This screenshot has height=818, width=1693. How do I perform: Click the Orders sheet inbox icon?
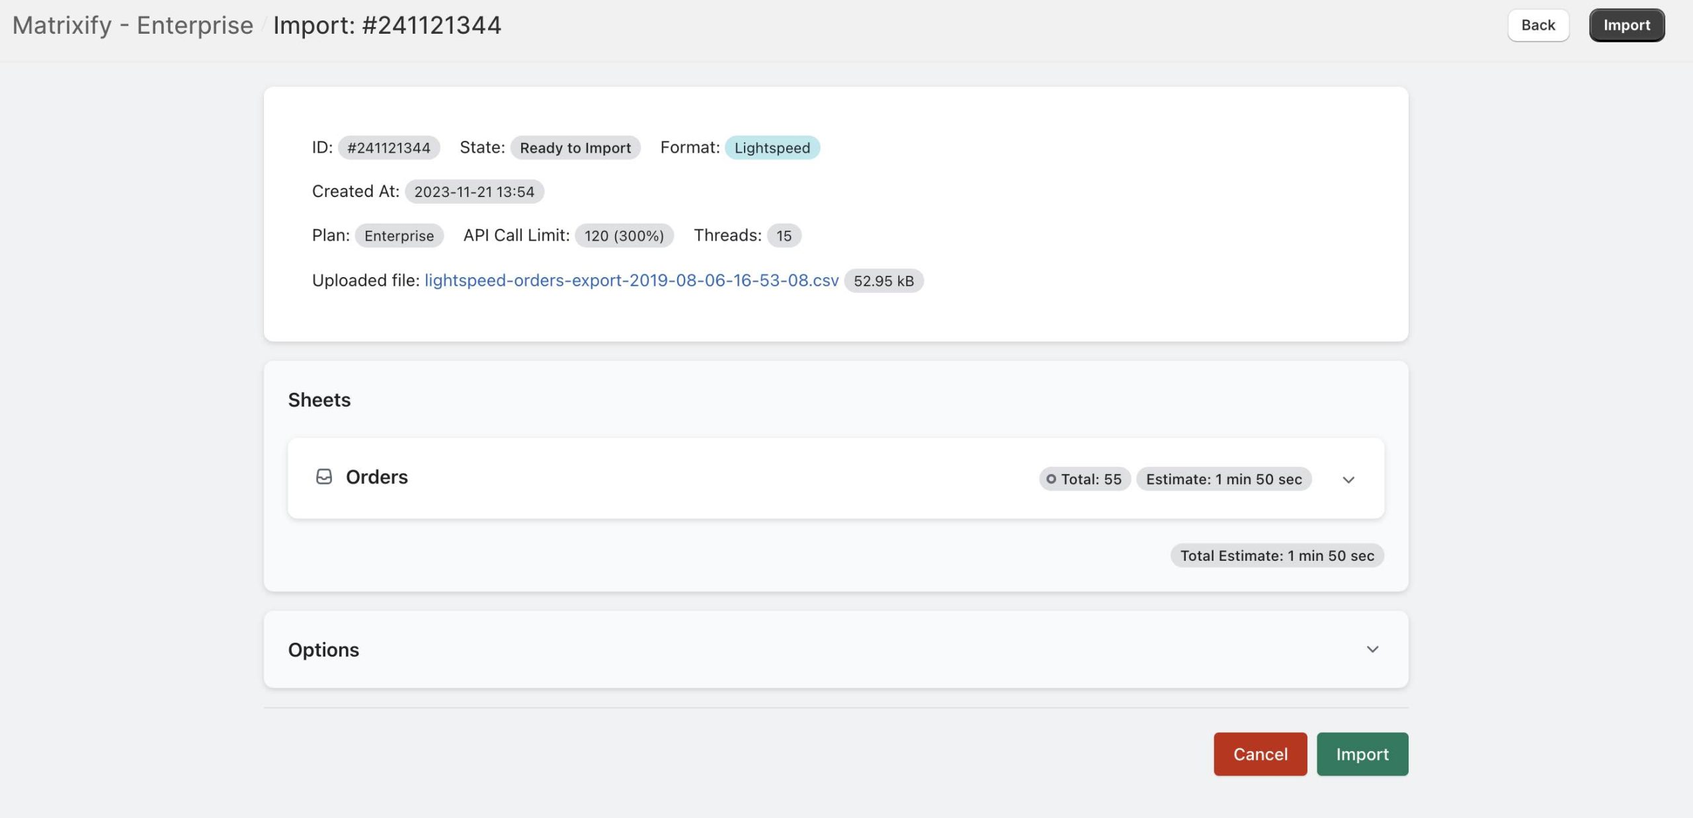(x=324, y=477)
